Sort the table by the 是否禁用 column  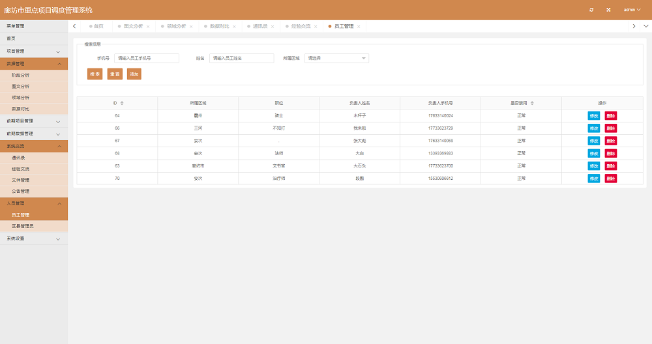pyautogui.click(x=532, y=103)
